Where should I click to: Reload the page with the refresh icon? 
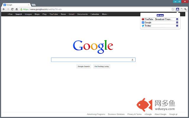click(x=12, y=9)
